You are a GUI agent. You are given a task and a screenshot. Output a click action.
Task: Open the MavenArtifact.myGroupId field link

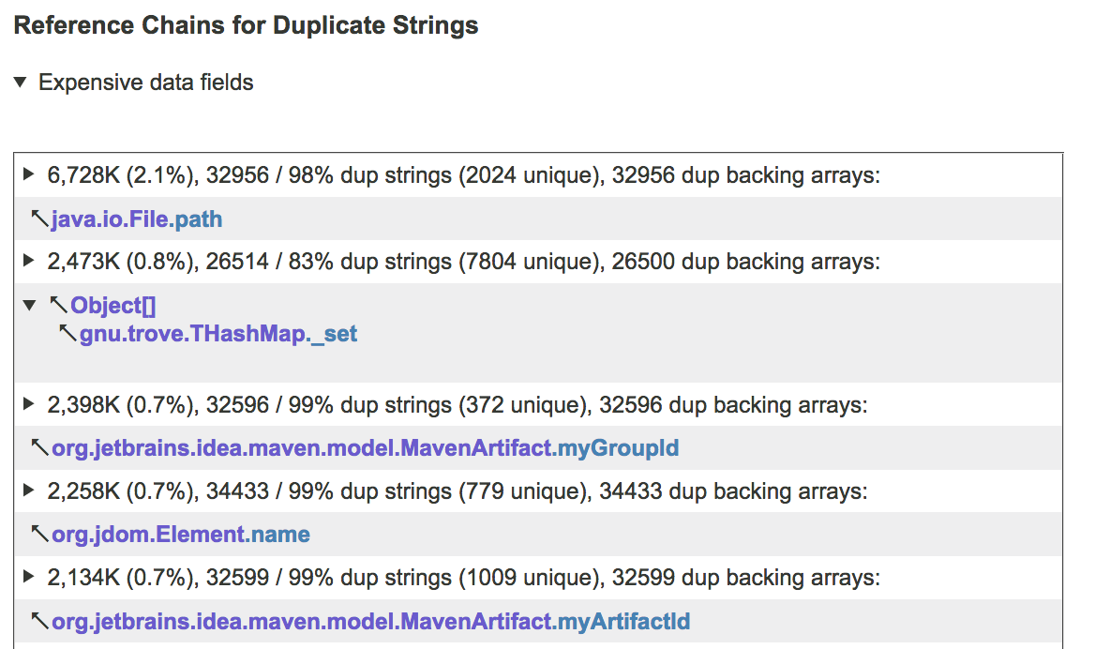coord(365,448)
